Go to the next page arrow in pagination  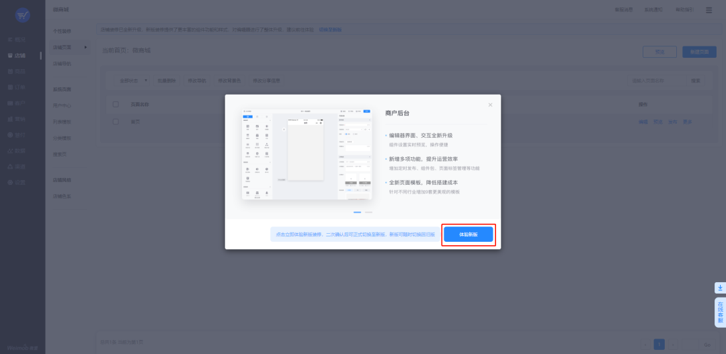[x=673, y=345]
